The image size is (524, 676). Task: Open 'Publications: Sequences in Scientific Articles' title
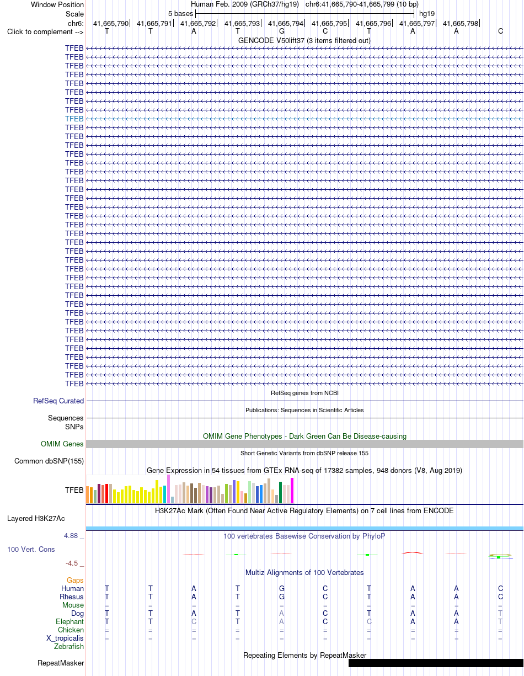pos(304,410)
